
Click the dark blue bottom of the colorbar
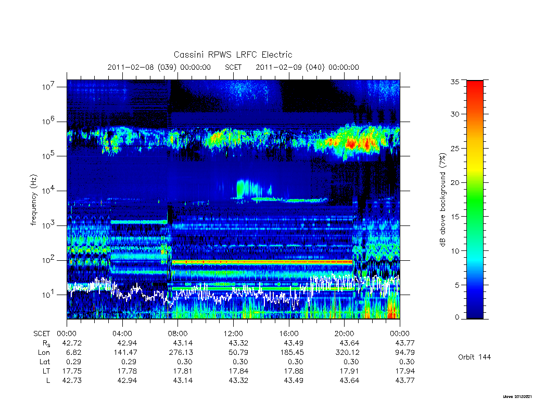coord(475,312)
